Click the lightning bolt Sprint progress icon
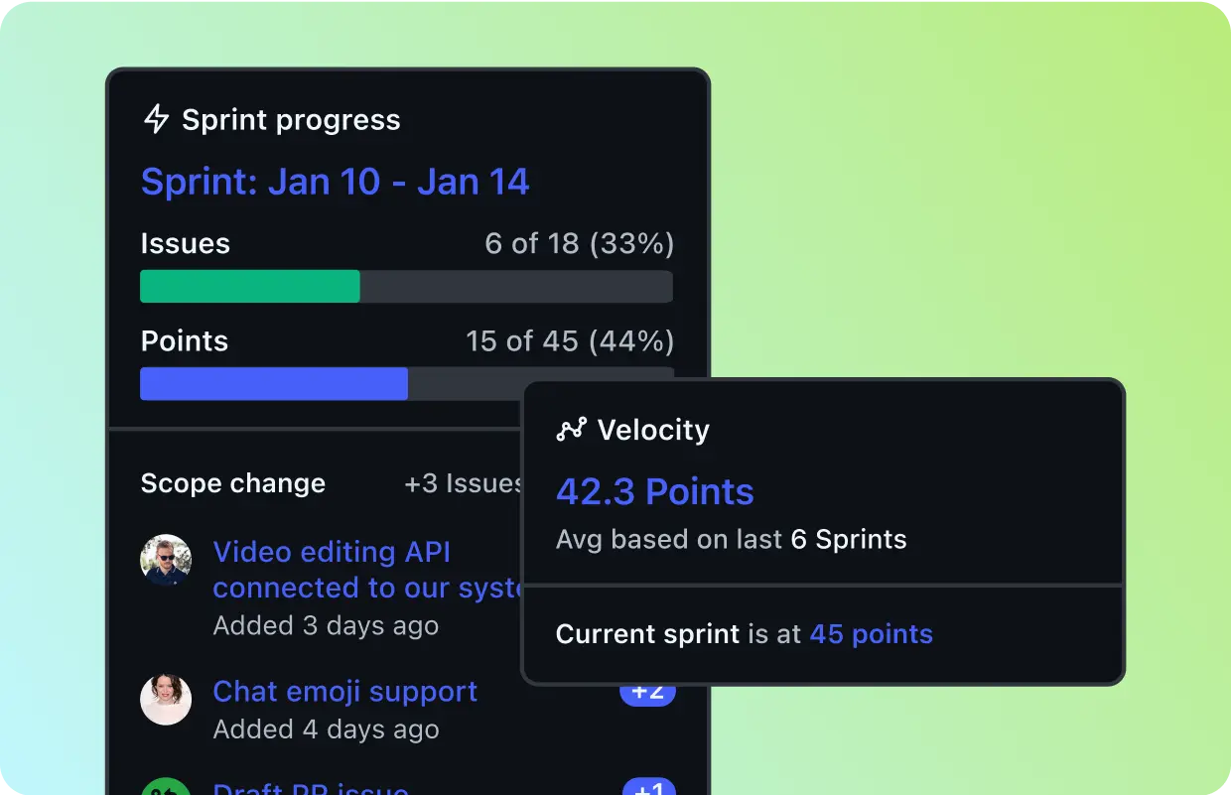This screenshot has height=795, width=1231. click(x=156, y=118)
